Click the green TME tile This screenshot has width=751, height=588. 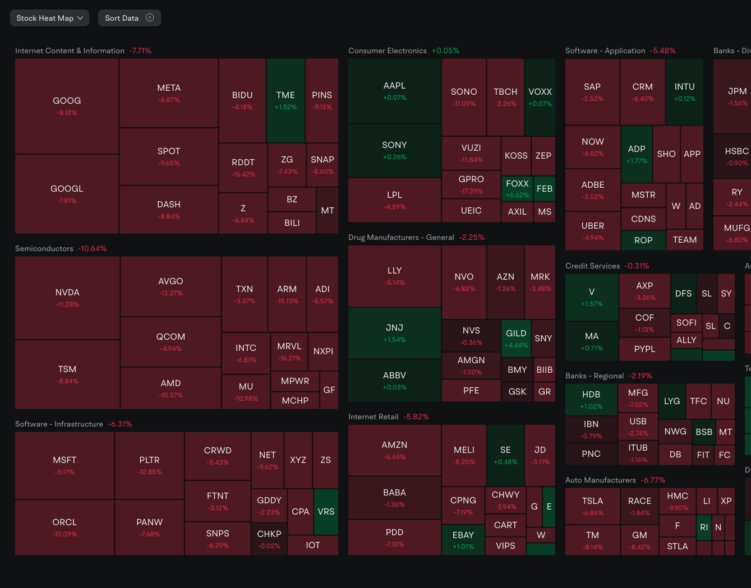point(285,100)
